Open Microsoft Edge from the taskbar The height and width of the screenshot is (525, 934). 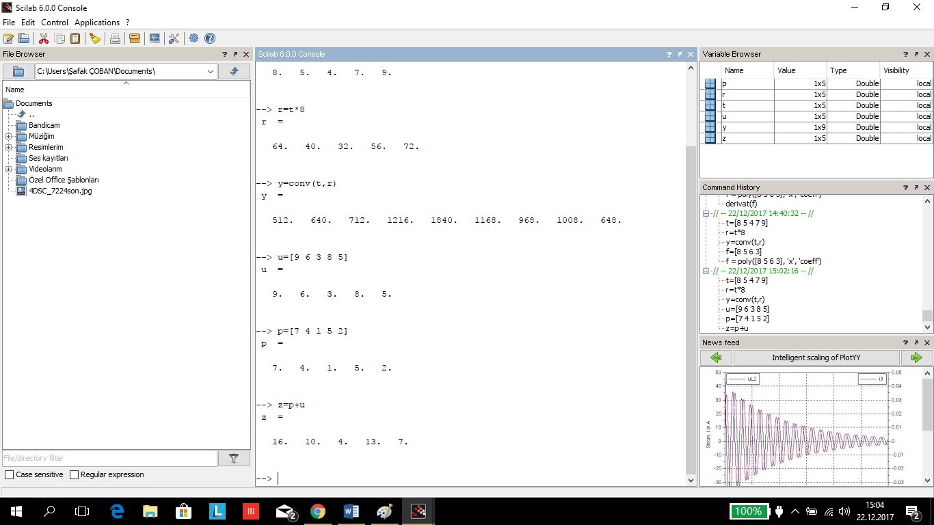click(x=116, y=511)
